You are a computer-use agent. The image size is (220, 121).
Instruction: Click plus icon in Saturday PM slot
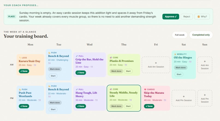(x=184, y=97)
